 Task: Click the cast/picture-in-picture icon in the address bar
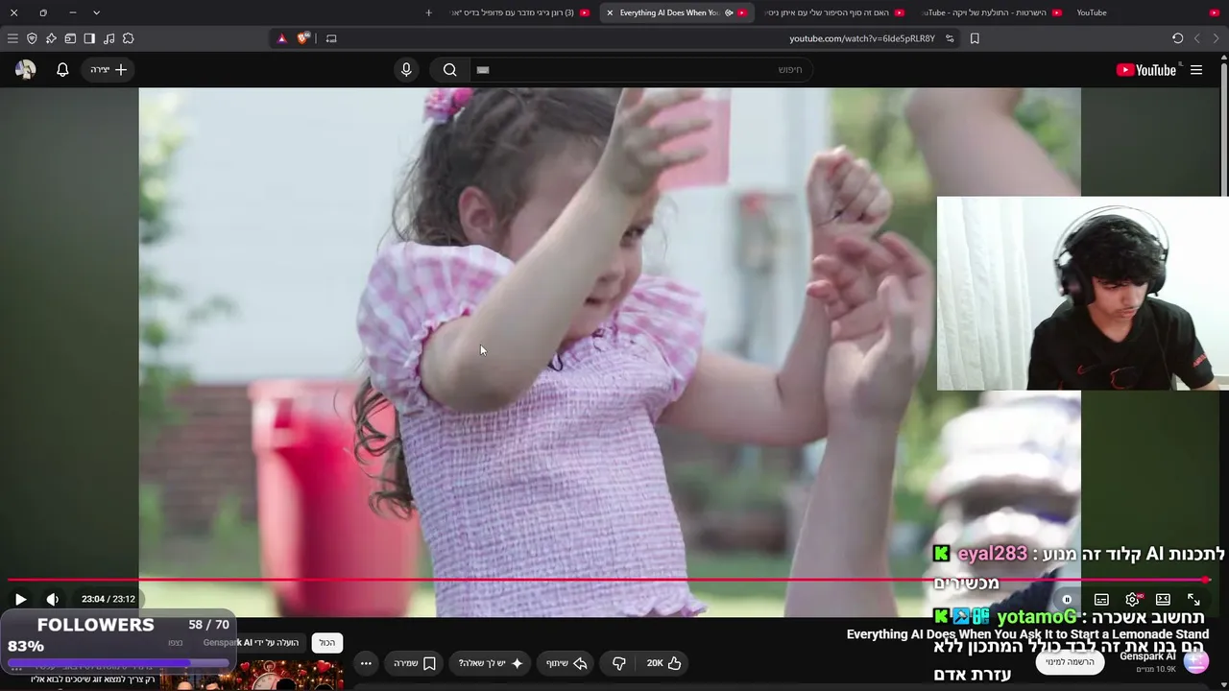331,38
